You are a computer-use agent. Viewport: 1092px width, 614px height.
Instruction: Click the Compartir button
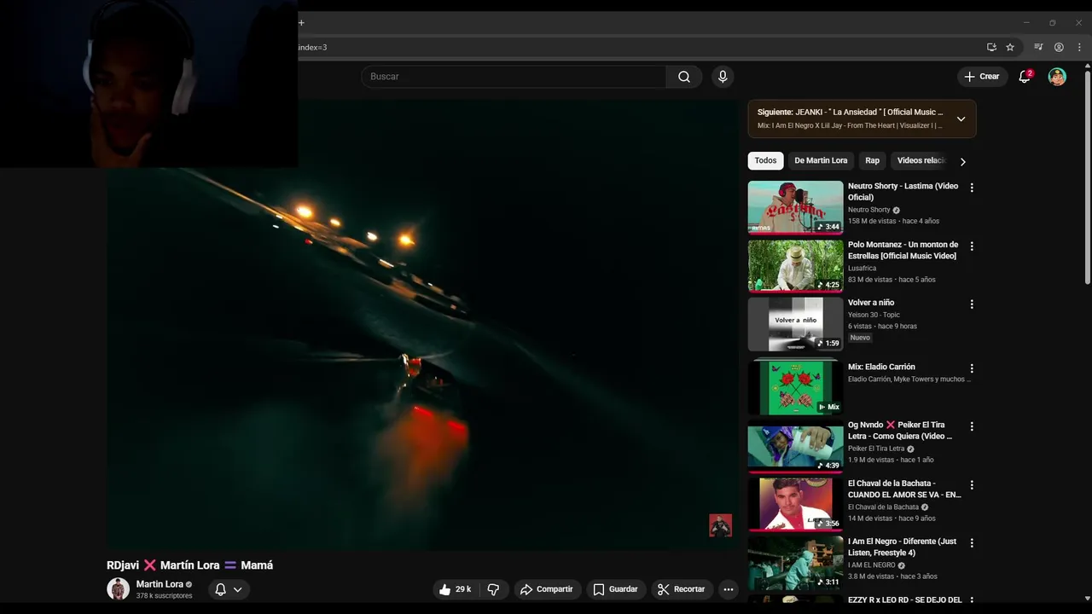point(546,589)
